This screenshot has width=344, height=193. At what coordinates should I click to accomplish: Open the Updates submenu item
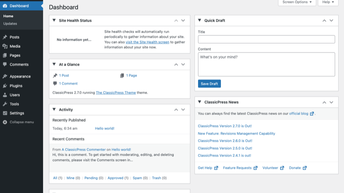pos(10,24)
